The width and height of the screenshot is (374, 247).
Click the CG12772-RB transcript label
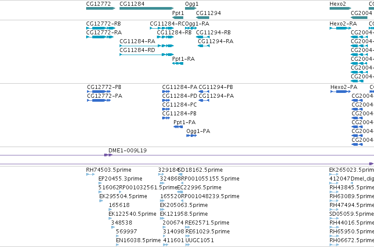coord(103,24)
